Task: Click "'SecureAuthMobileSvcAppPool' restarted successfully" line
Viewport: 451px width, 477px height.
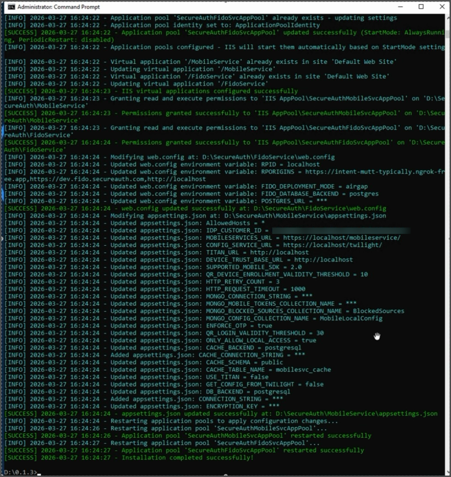Action: (188, 435)
